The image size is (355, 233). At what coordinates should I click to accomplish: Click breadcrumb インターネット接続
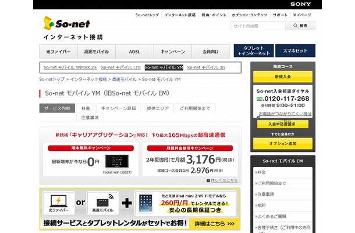(88, 79)
